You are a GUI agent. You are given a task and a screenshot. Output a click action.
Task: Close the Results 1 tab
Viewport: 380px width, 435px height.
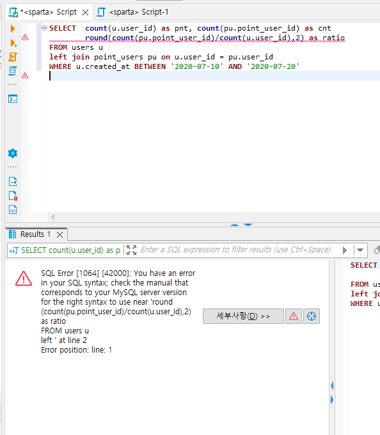tap(59, 235)
